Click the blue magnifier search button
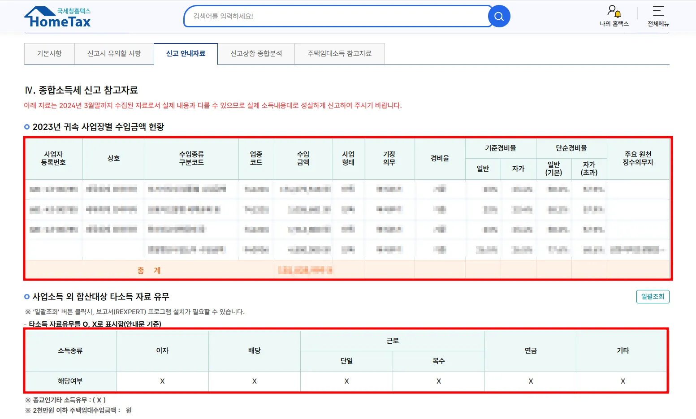 tap(499, 17)
